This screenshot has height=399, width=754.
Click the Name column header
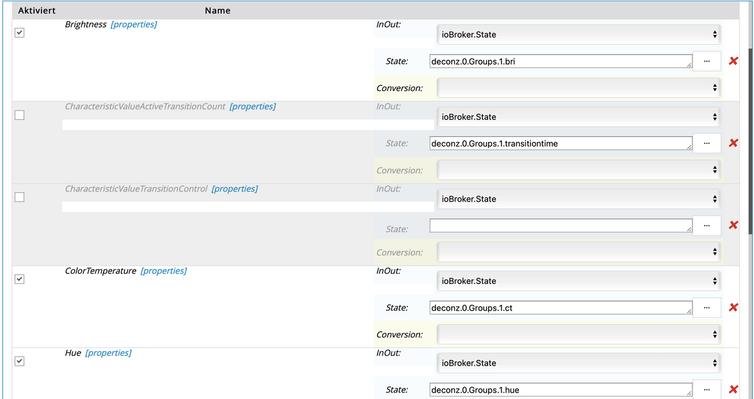pos(217,11)
